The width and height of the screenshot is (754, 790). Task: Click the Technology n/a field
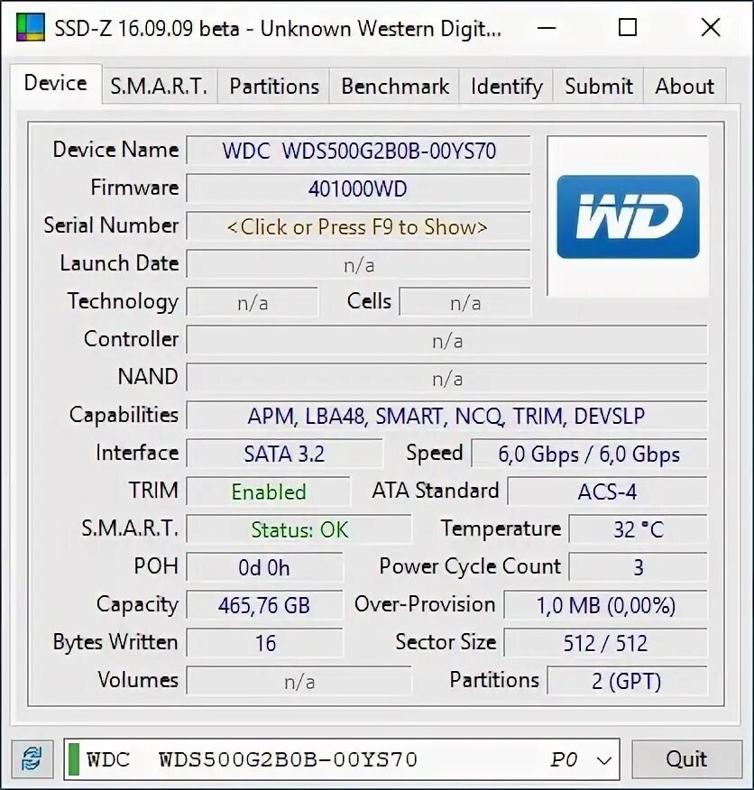click(x=253, y=303)
